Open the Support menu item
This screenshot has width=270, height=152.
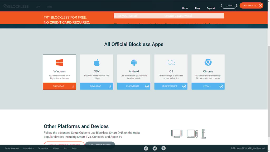click(211, 8)
